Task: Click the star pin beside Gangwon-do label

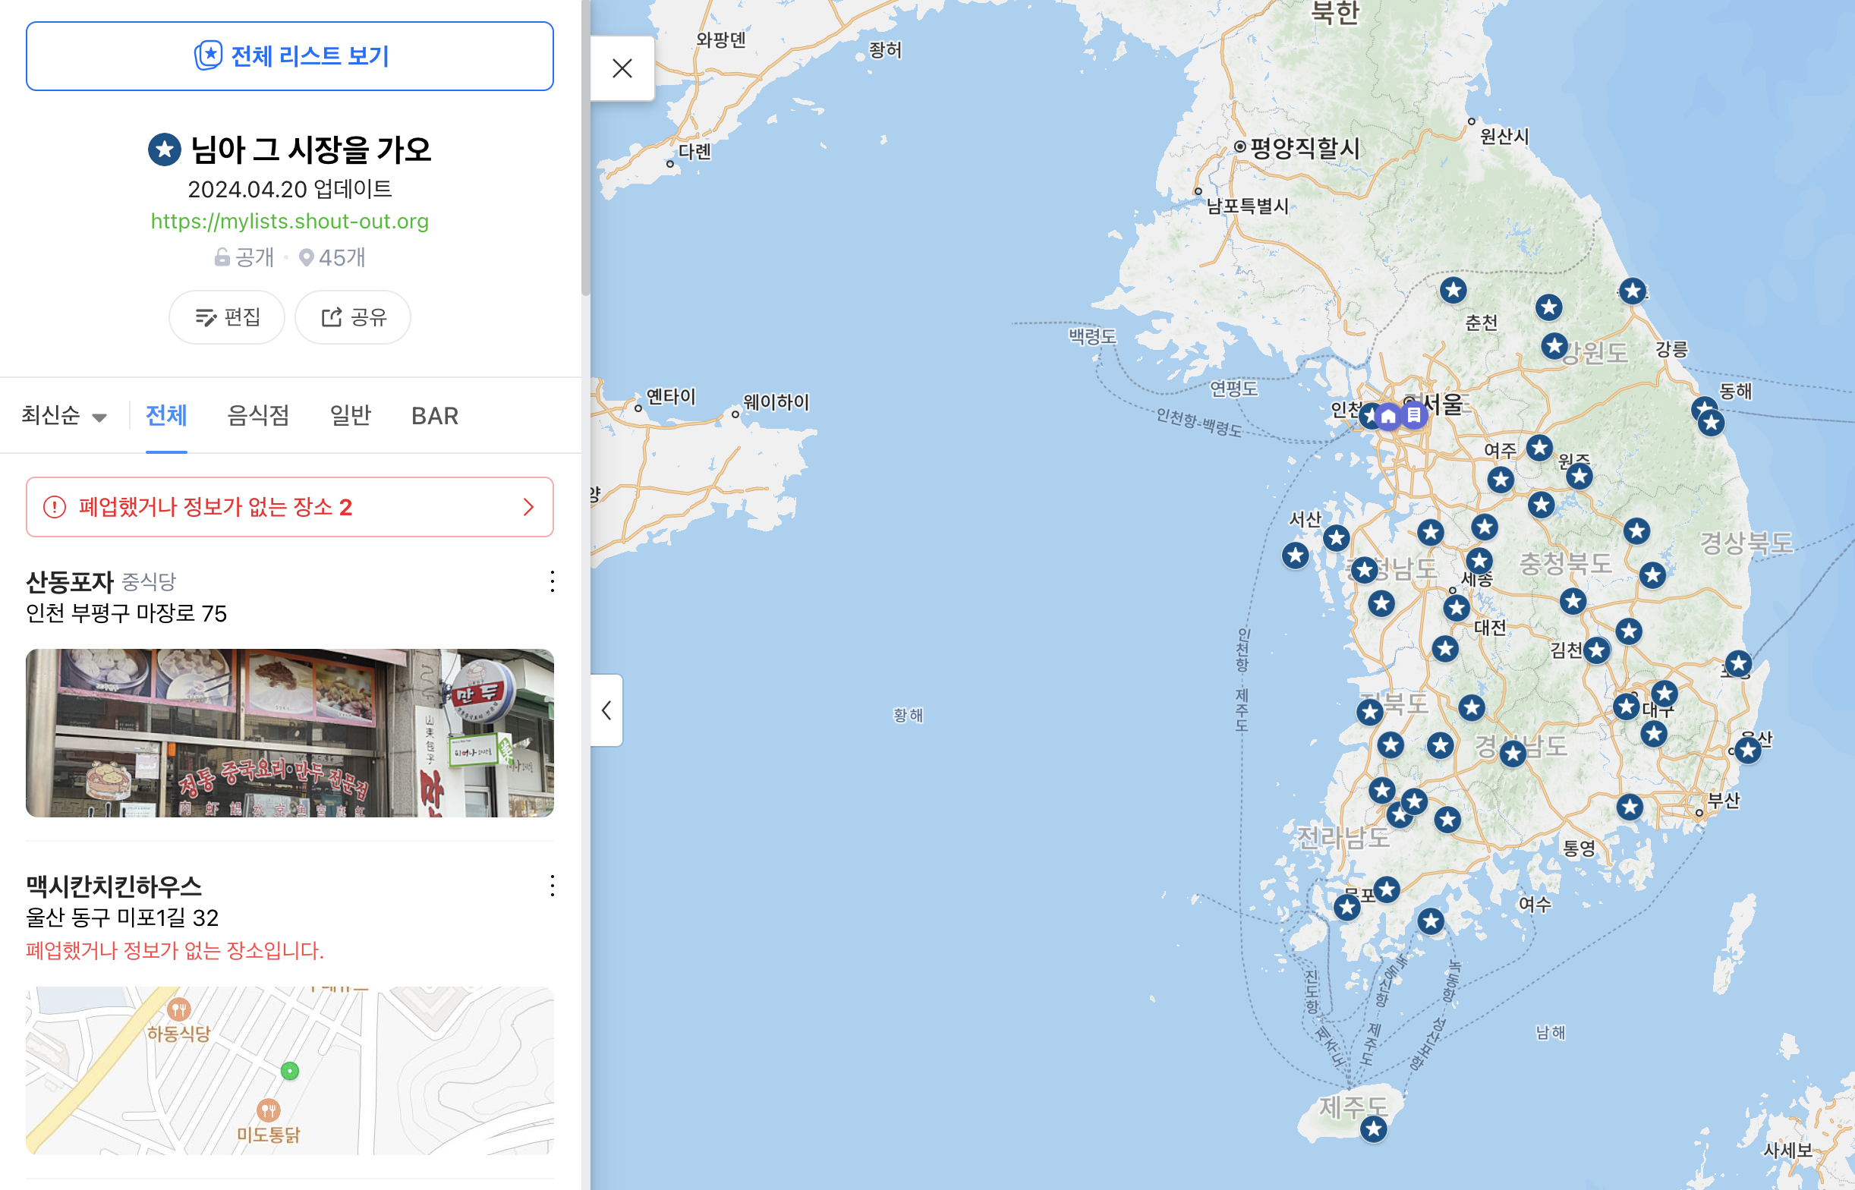Action: [x=1554, y=345]
